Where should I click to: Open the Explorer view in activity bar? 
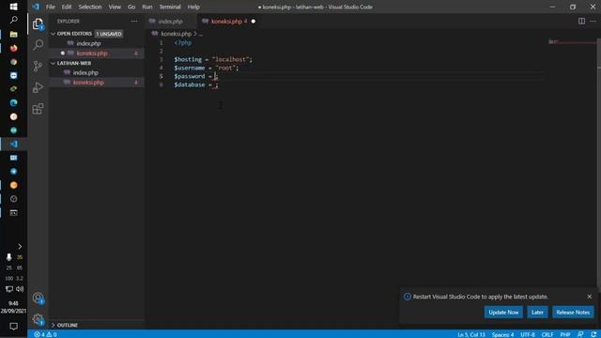pos(38,24)
